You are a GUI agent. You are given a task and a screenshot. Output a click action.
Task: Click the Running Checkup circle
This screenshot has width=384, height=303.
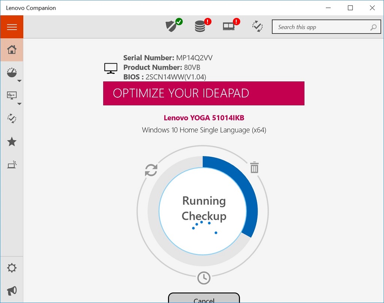203,211
